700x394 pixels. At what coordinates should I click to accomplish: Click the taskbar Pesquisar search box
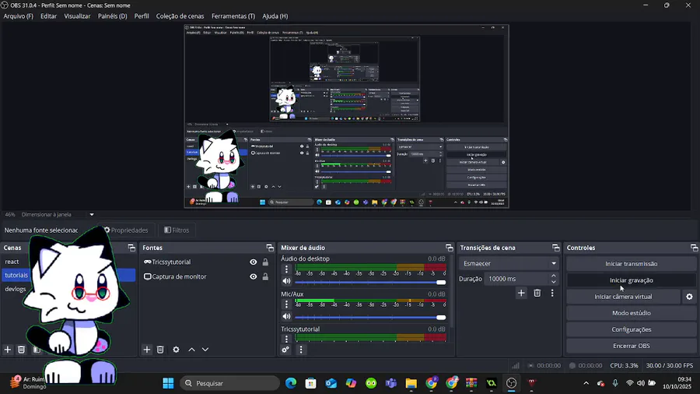pos(230,383)
